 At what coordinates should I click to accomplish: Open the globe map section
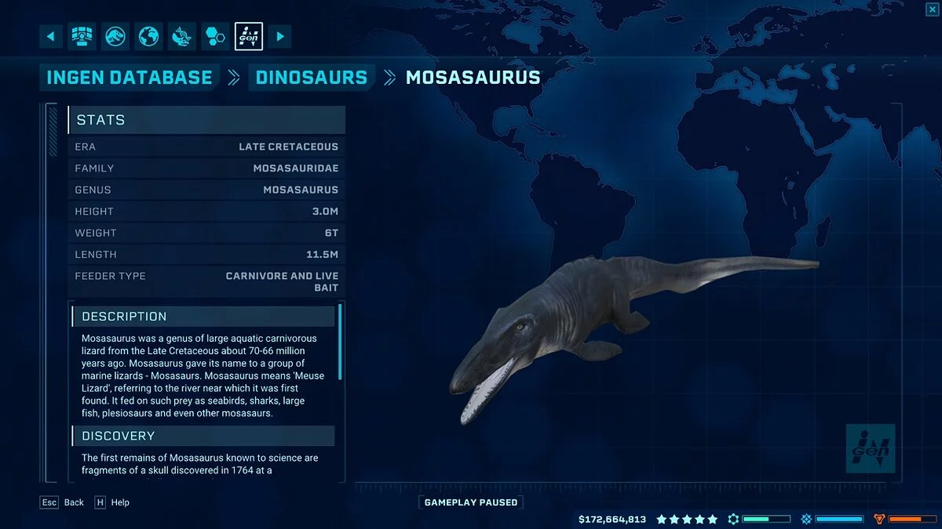click(x=148, y=36)
